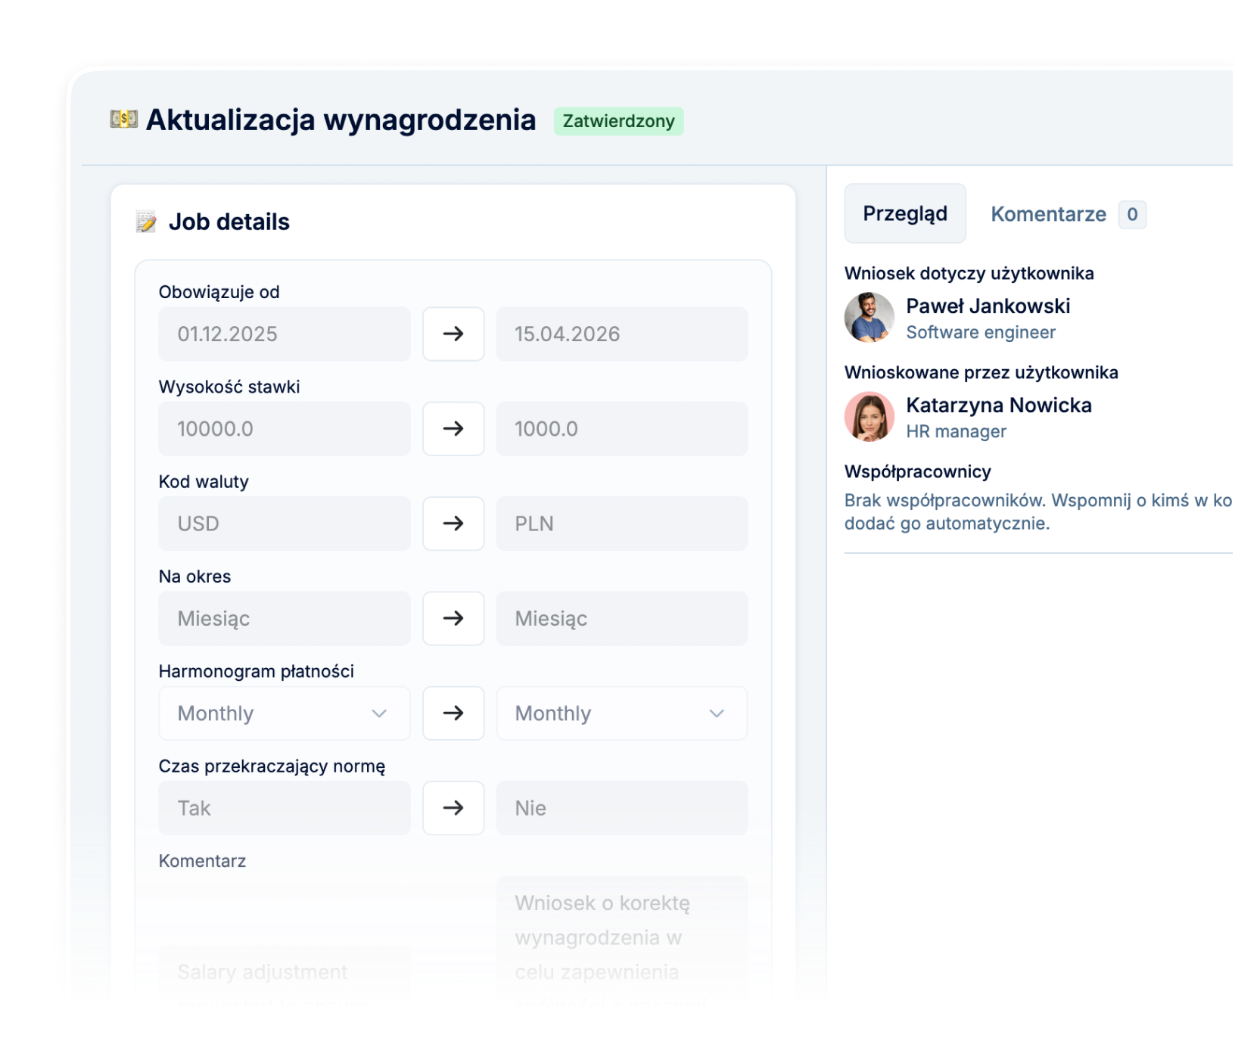This screenshot has width=1235, height=1044.
Task: Click the Zatwierdzony status badge
Action: [x=618, y=121]
